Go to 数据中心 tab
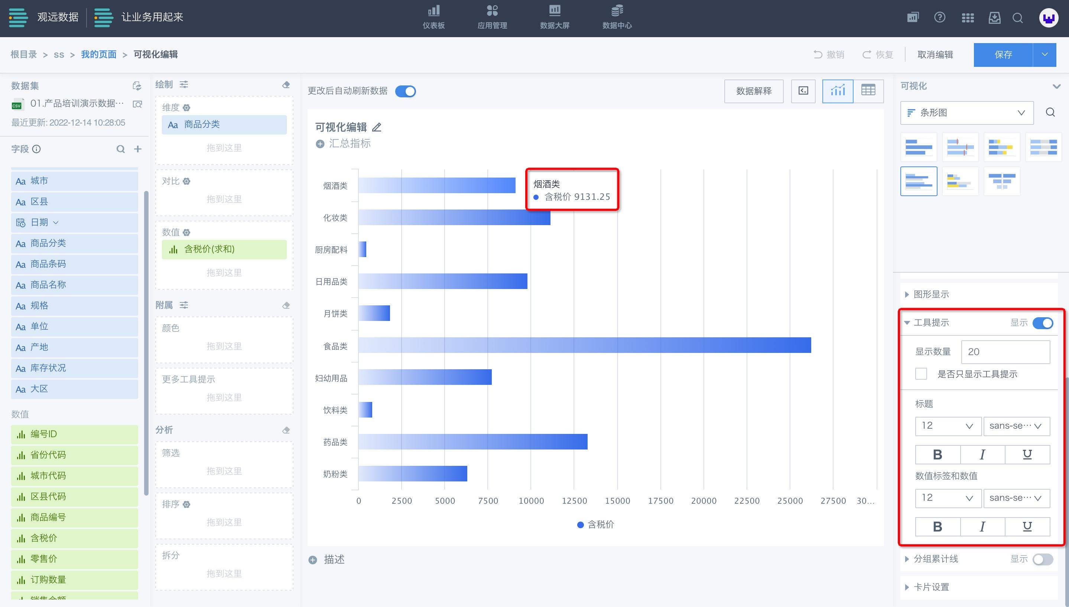 coord(617,17)
